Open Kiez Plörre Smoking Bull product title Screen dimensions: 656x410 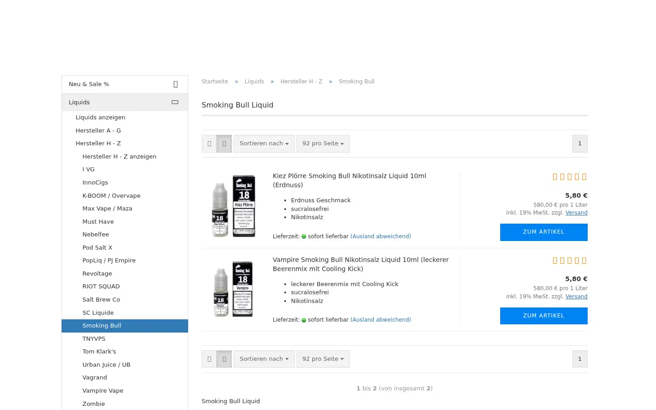click(x=349, y=180)
